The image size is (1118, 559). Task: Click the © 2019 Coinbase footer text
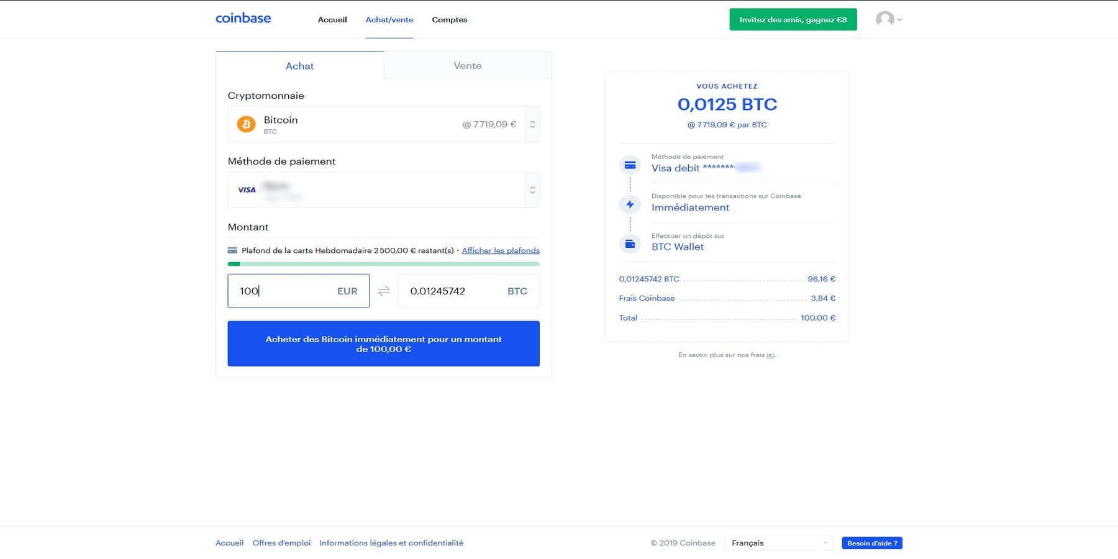tap(683, 543)
